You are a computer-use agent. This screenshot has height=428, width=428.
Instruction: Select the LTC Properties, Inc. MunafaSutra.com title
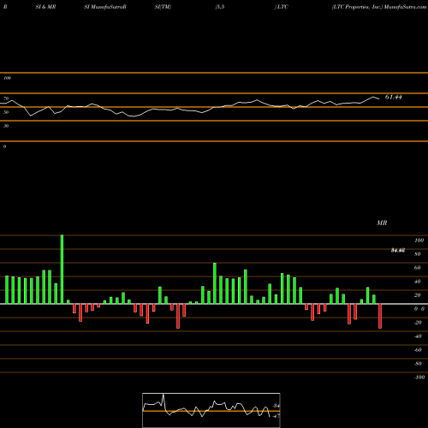coord(379,7)
